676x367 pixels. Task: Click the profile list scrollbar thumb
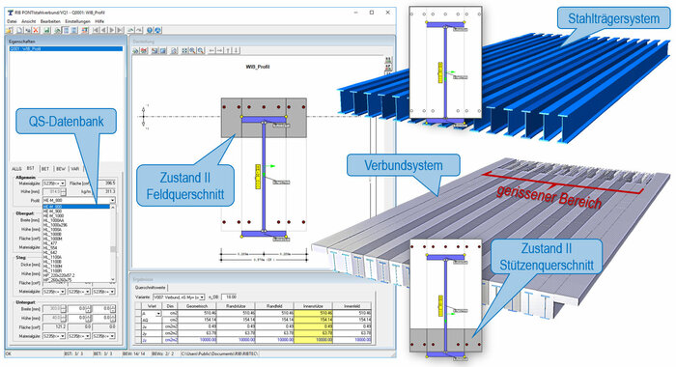coord(113,249)
